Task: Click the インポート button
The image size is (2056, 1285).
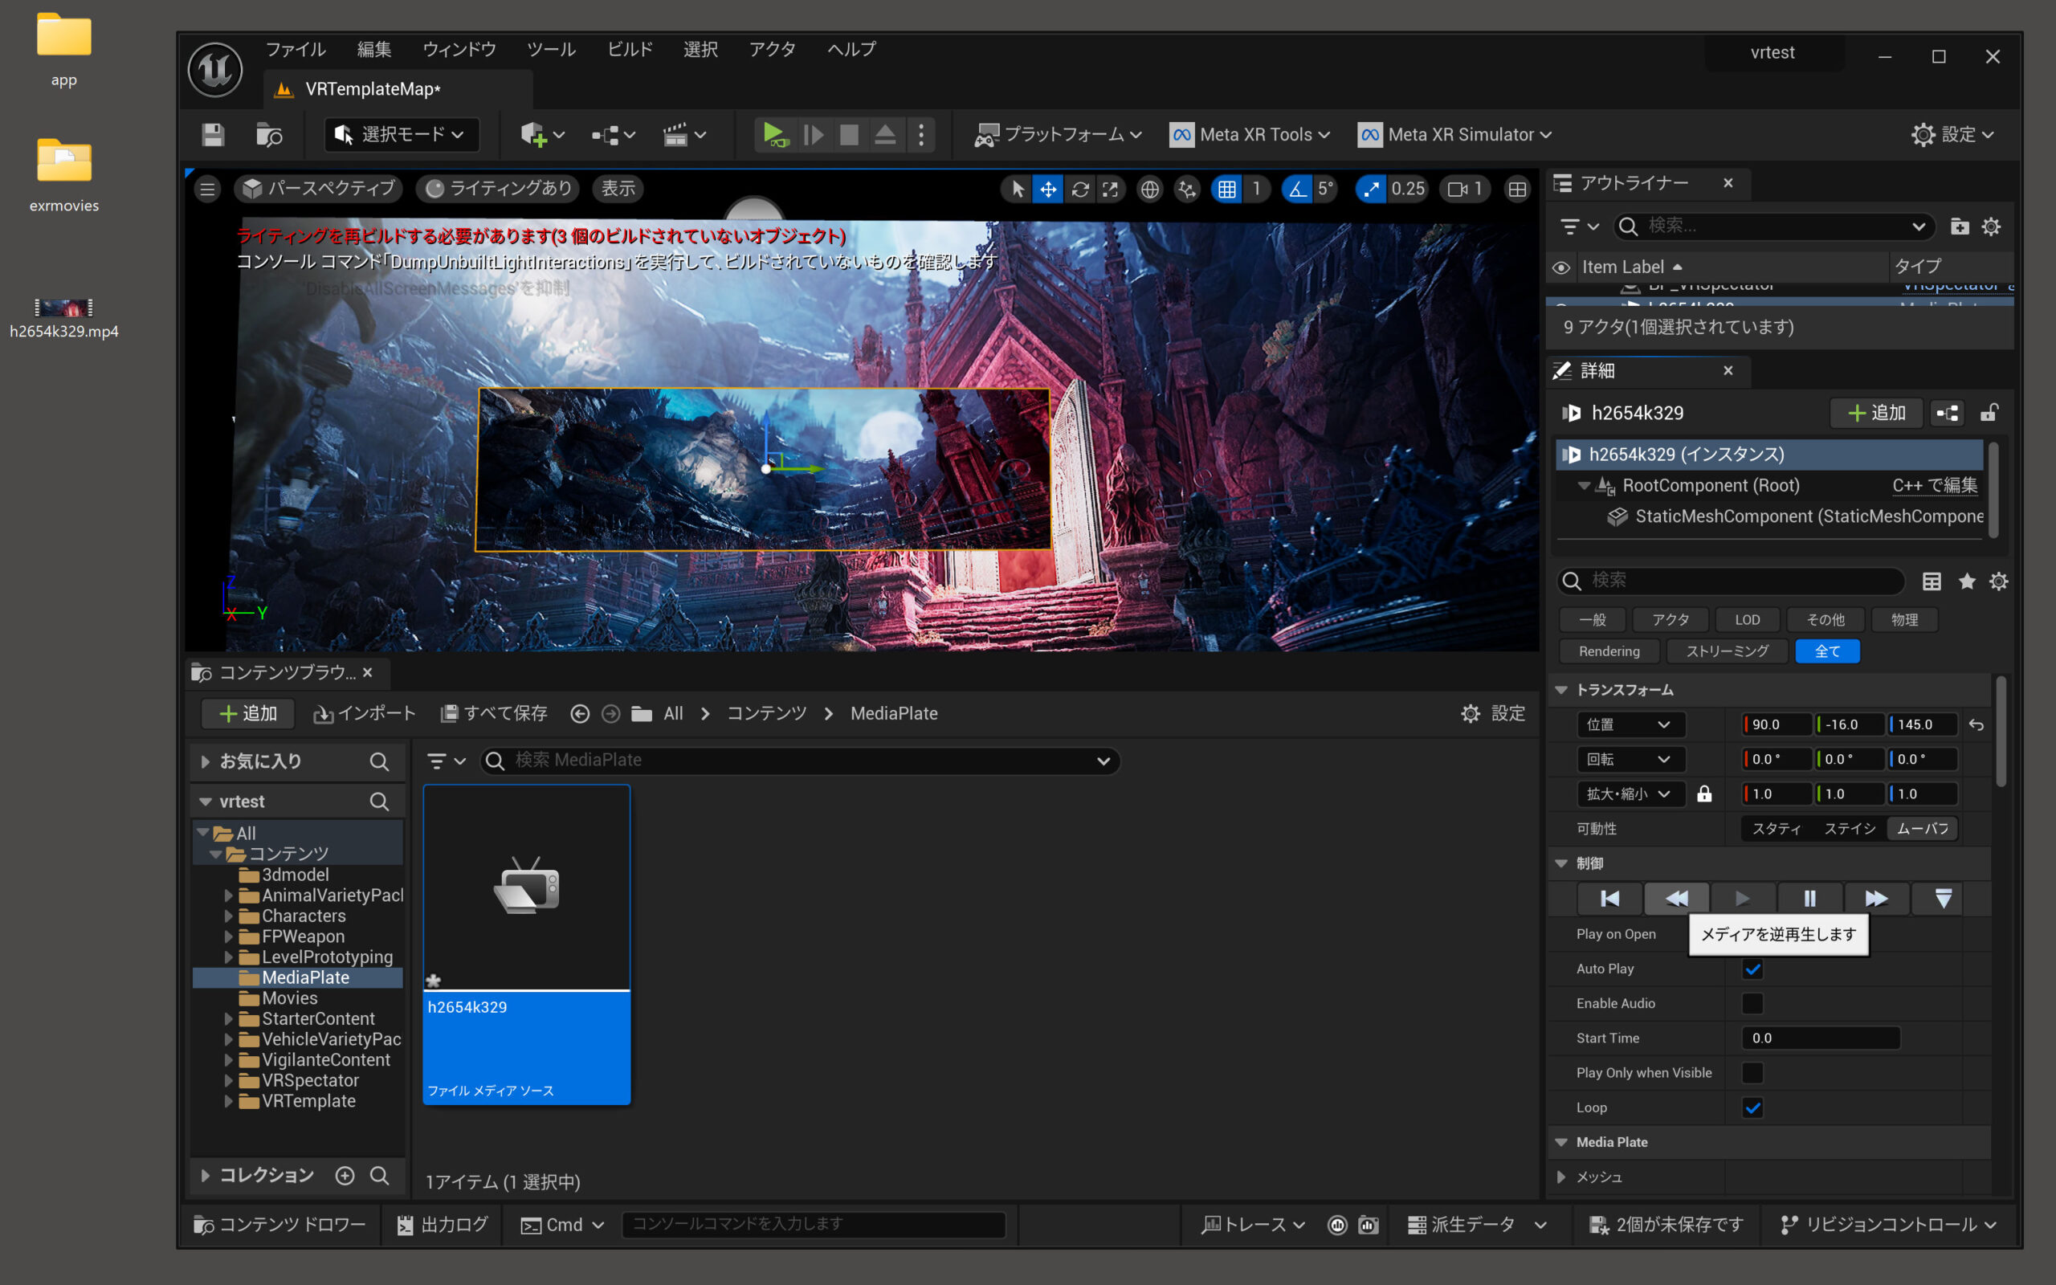Action: coord(365,713)
